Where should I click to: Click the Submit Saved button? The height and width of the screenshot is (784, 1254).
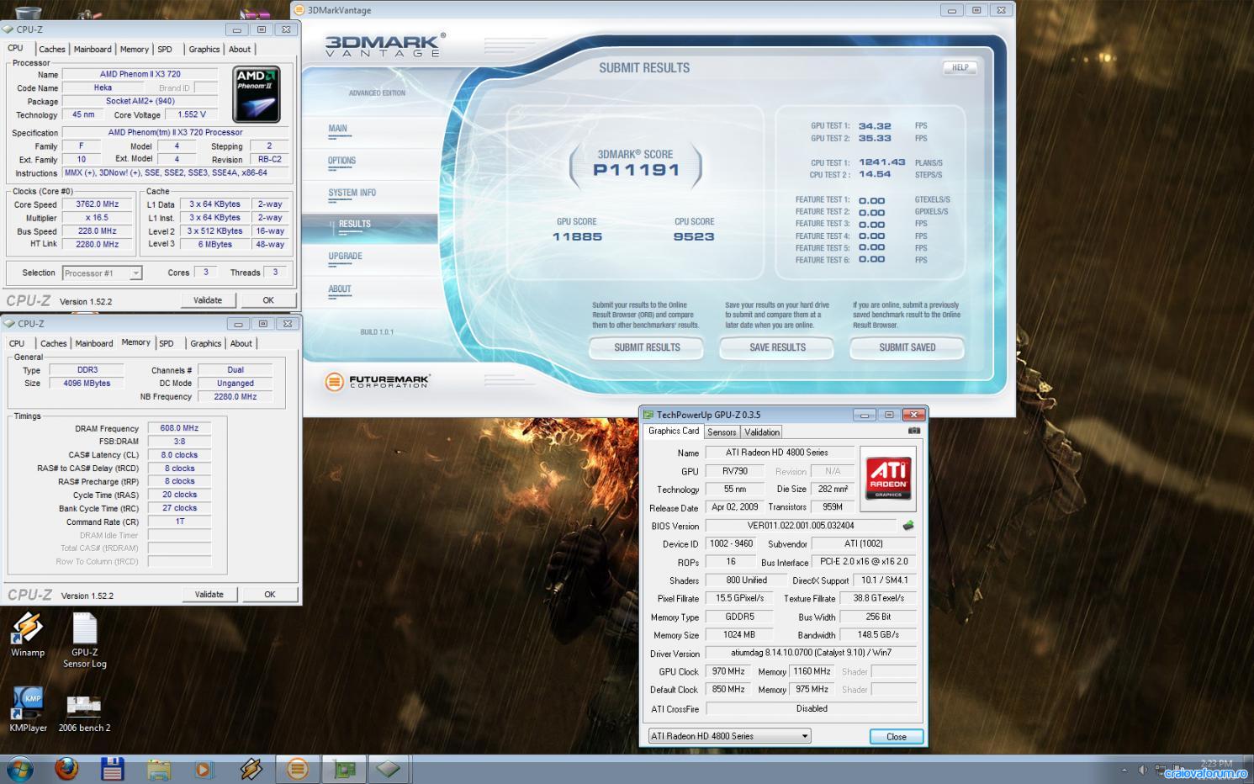point(907,347)
